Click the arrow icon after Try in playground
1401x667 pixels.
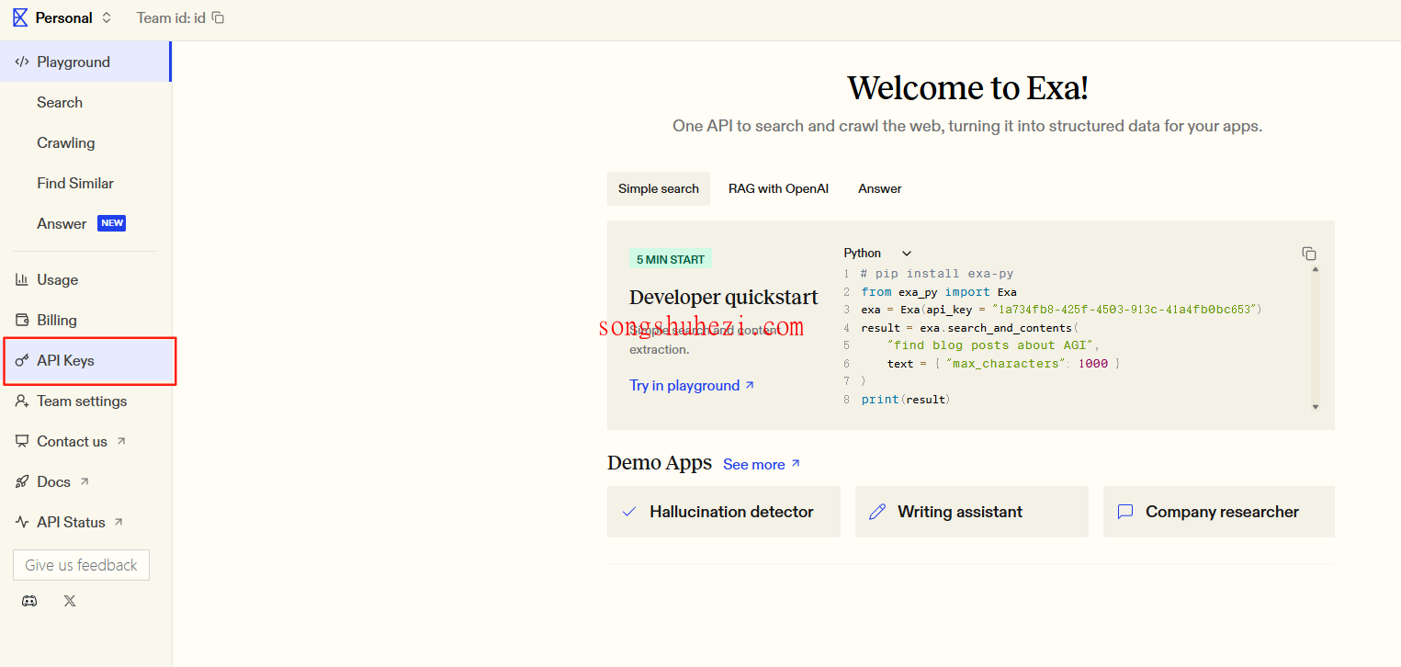tap(750, 385)
